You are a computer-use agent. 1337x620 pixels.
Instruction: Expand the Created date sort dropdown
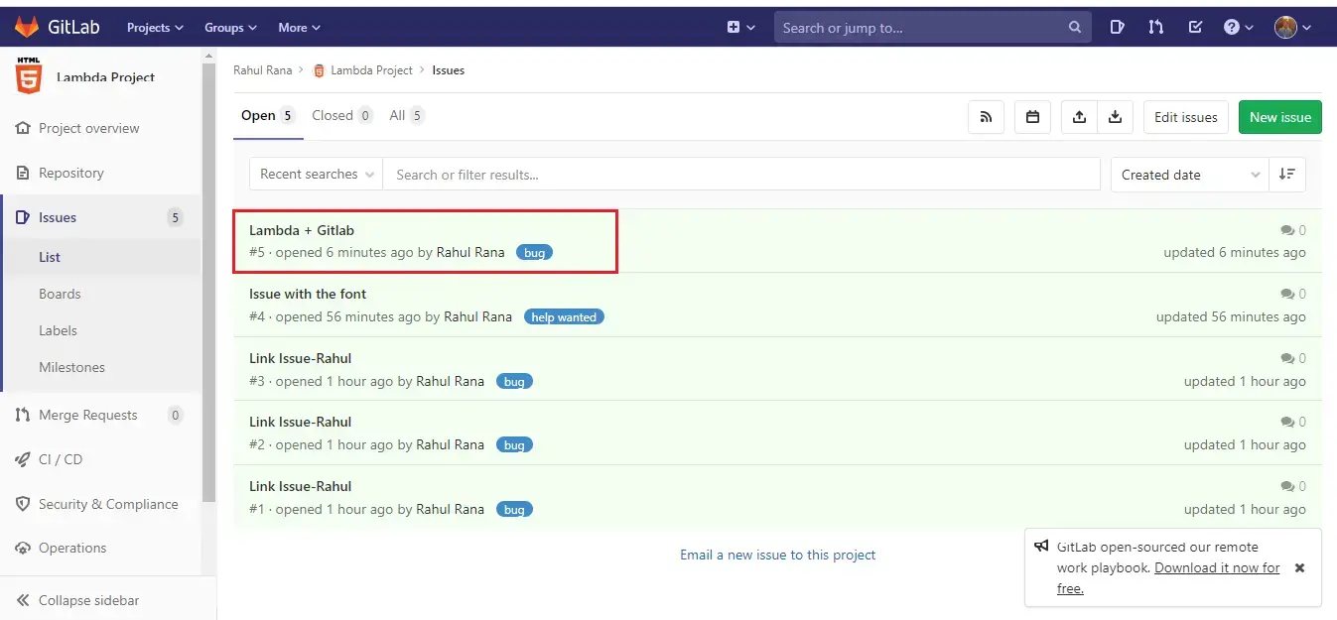coord(1189,175)
